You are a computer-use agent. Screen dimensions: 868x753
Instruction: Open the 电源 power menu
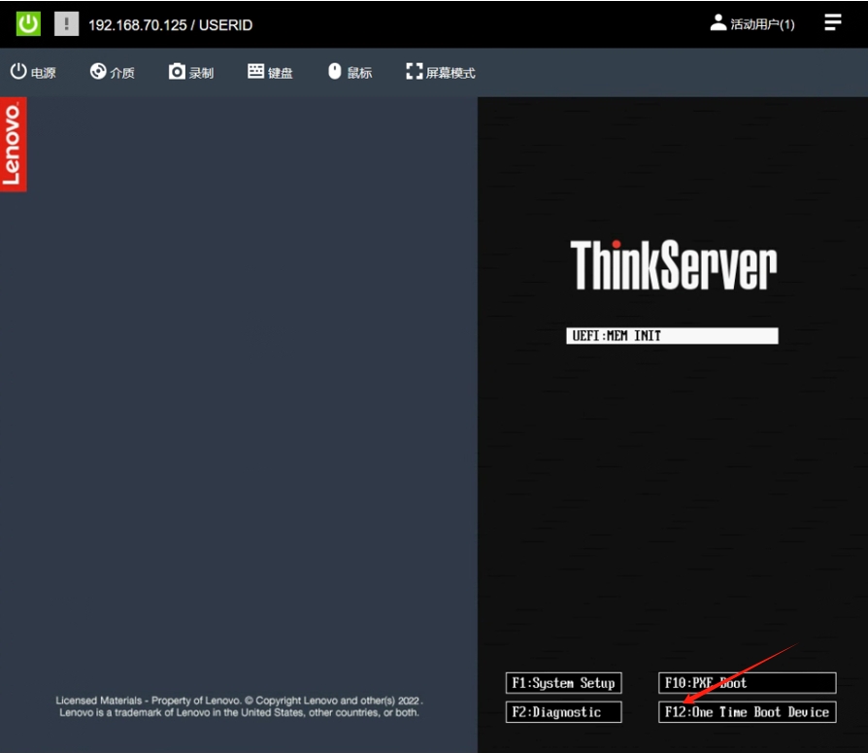click(33, 72)
